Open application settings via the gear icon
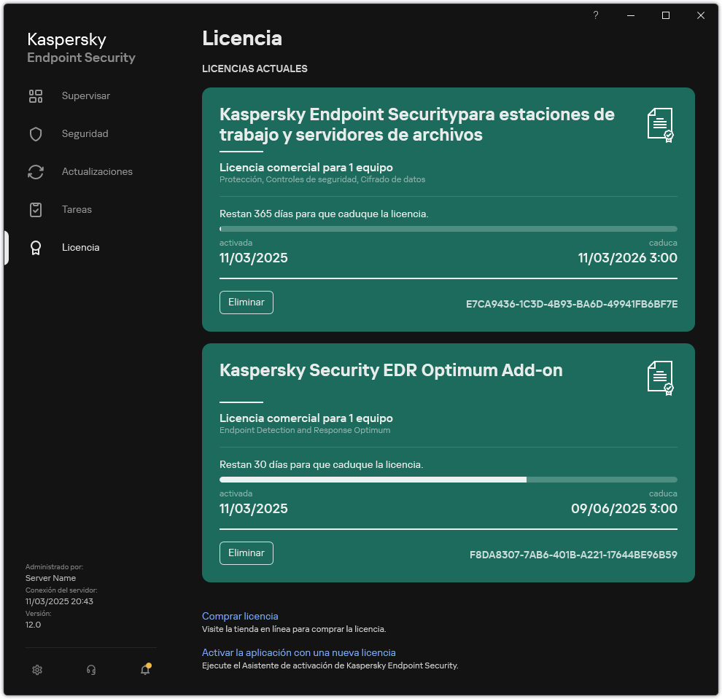The height and width of the screenshot is (699, 722). tap(37, 669)
